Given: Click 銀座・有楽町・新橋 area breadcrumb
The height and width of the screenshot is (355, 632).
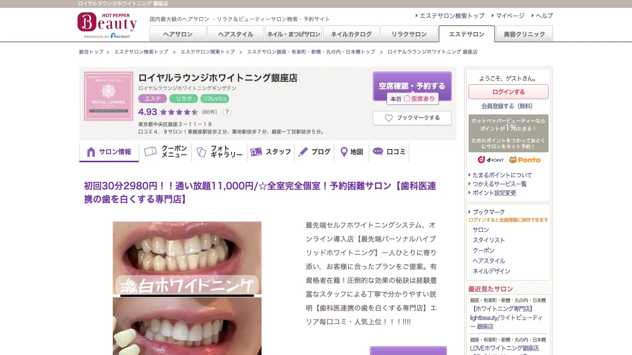Looking at the screenshot, I should tap(311, 52).
